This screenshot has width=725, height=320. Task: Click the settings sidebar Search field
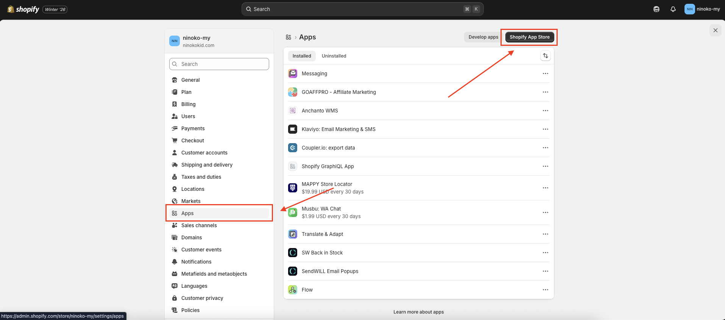click(219, 64)
